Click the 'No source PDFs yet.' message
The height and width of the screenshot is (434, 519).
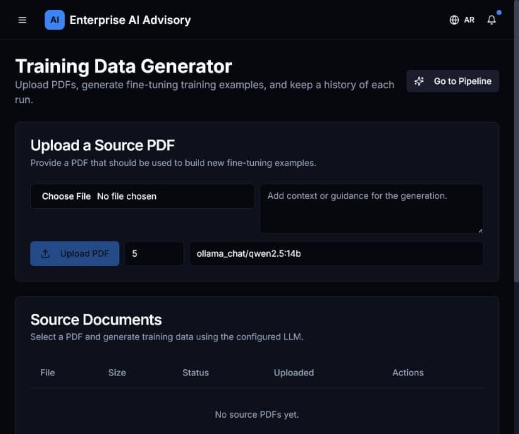[257, 415]
